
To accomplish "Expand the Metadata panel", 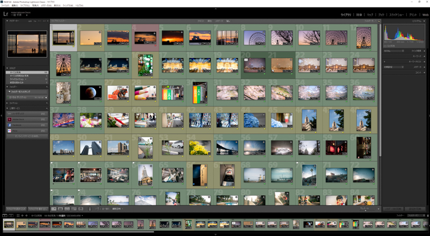I will pyautogui.click(x=424, y=67).
